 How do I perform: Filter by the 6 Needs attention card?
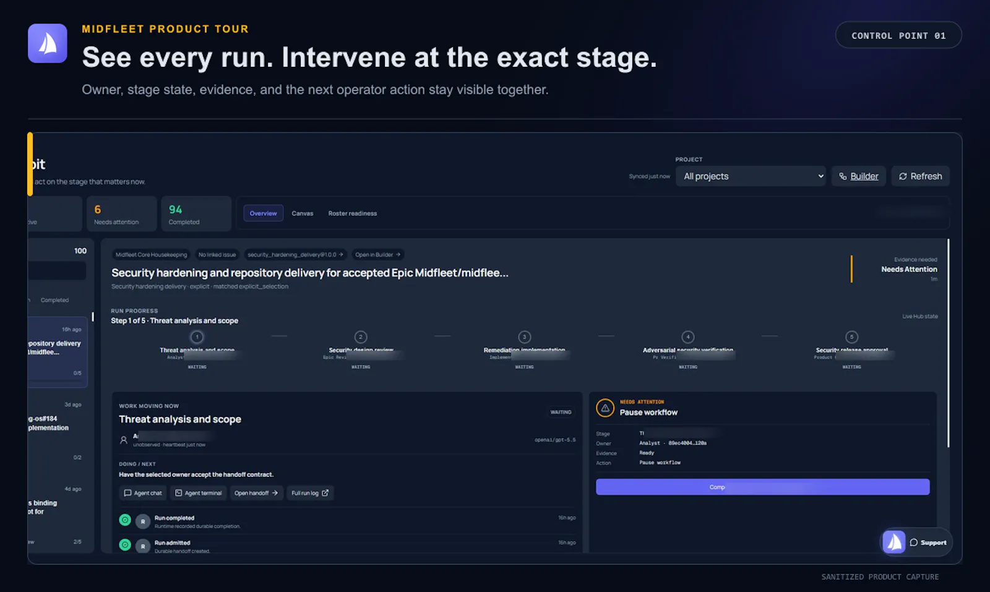click(121, 214)
